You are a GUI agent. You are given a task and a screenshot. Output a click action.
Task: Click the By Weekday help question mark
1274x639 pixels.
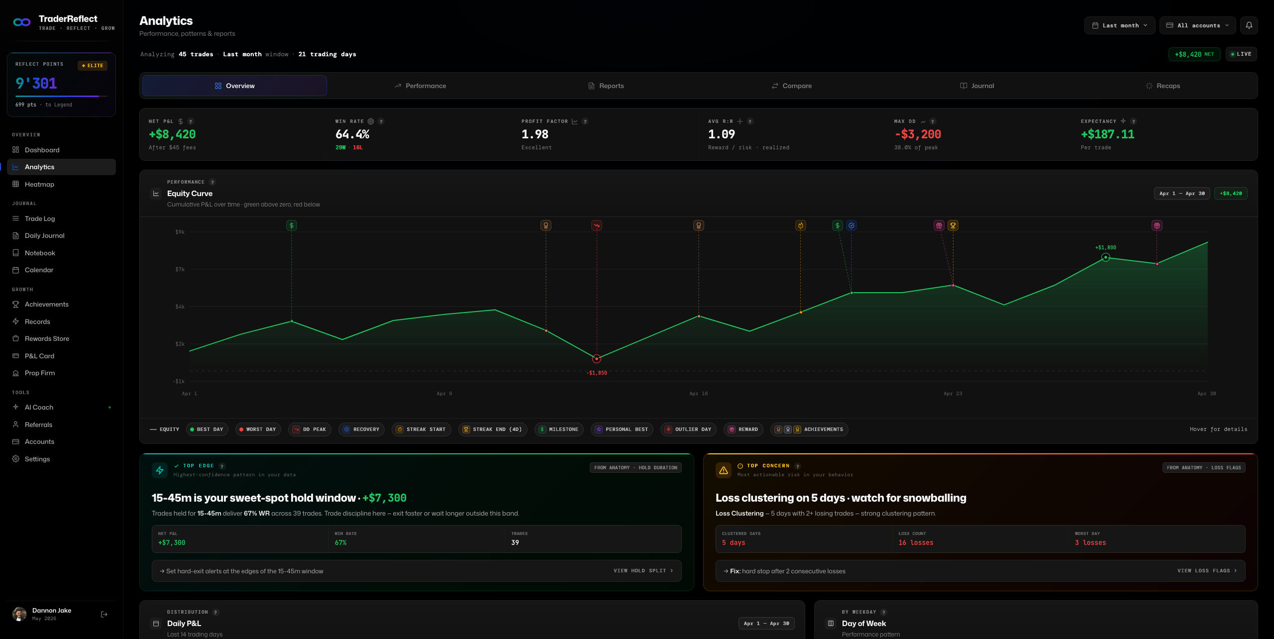884,613
